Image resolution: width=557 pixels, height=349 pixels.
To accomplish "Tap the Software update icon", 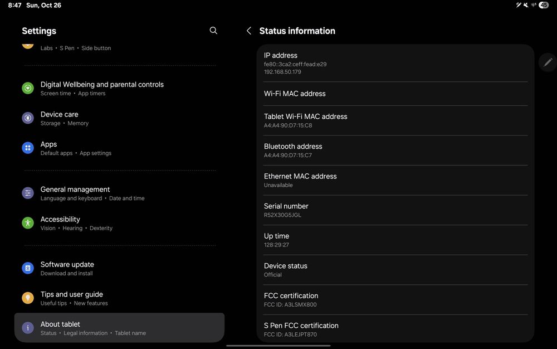I will pos(28,268).
